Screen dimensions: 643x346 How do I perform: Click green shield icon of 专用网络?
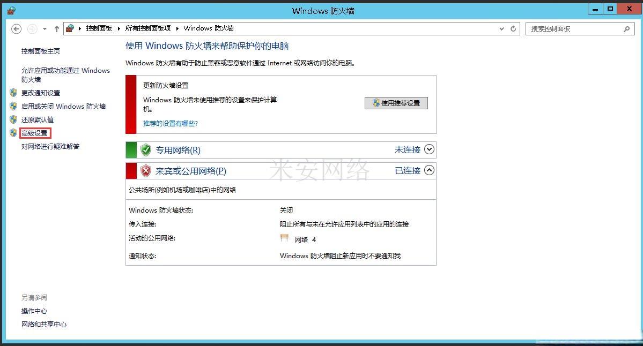[x=145, y=150]
